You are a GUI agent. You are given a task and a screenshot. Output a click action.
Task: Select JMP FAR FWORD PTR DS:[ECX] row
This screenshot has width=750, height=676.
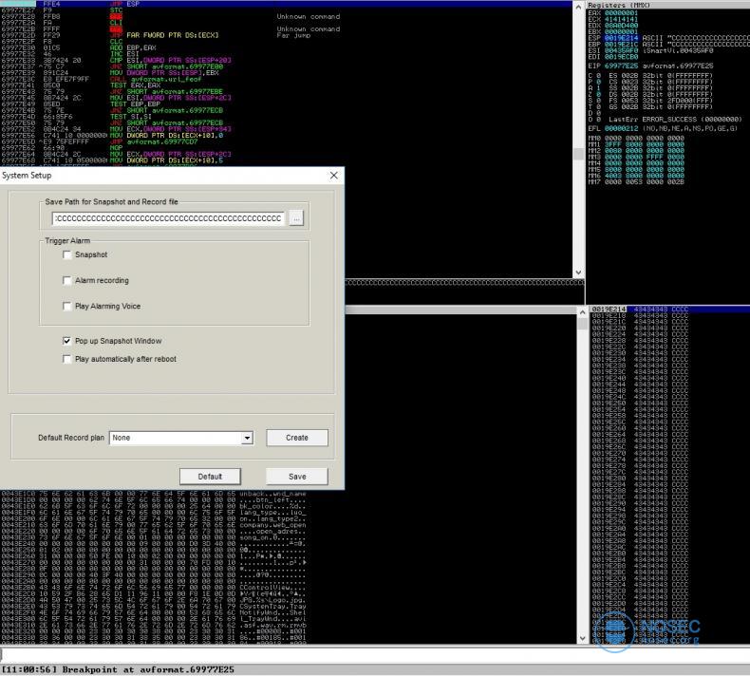point(164,35)
